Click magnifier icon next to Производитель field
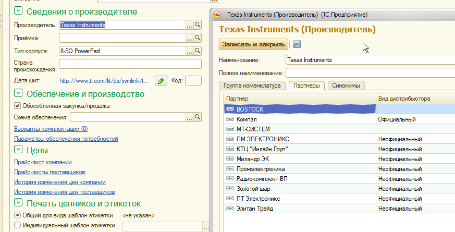Viewport: 455px width, 232px height. click(198, 25)
